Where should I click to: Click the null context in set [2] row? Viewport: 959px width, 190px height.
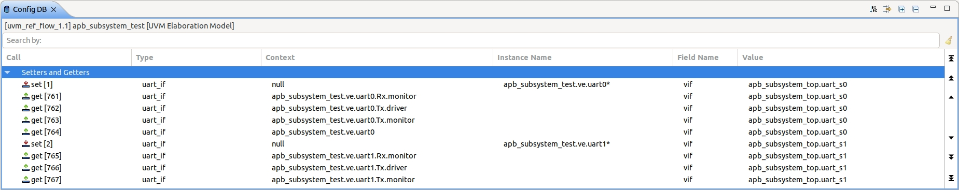[x=278, y=144]
